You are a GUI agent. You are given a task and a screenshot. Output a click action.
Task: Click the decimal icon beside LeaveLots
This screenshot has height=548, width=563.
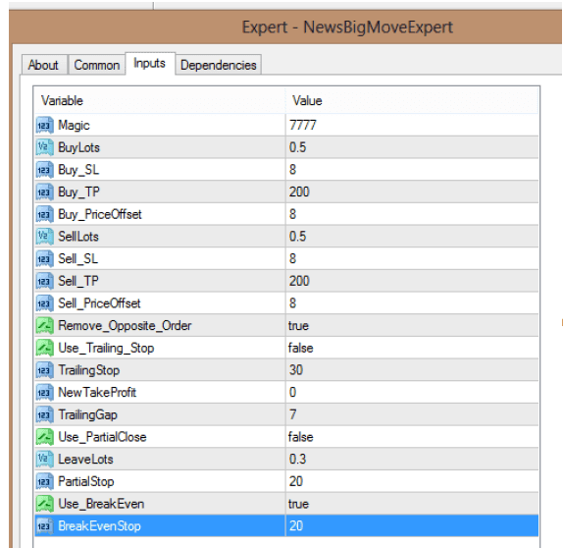44,460
